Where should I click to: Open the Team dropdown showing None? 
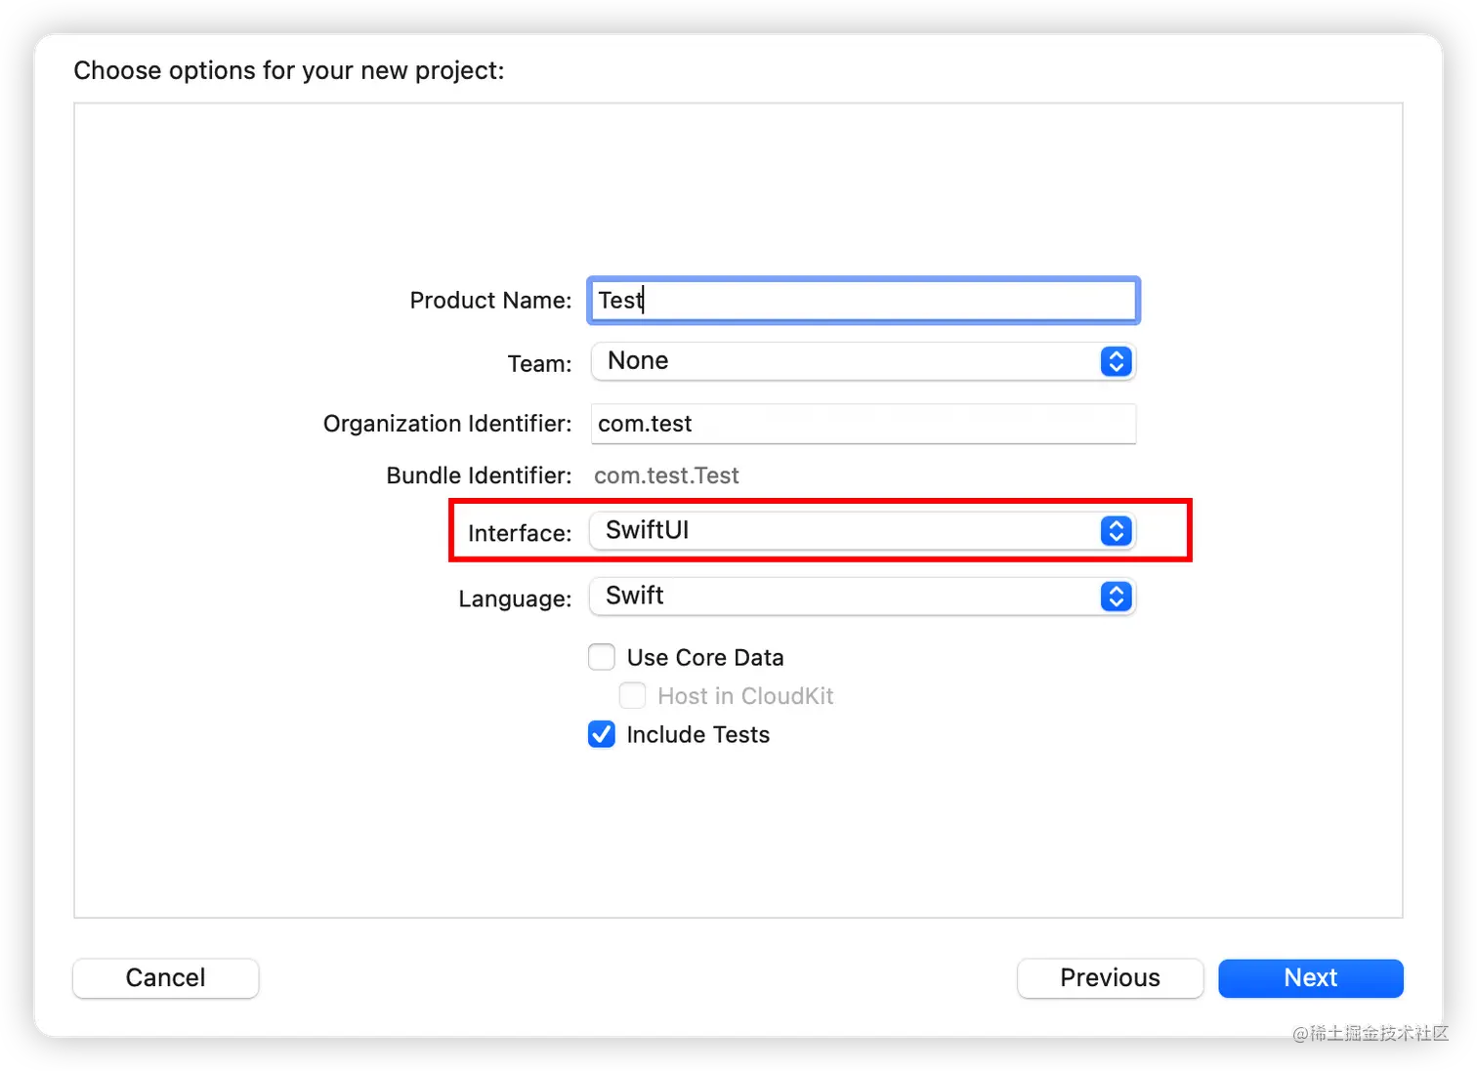(x=864, y=361)
